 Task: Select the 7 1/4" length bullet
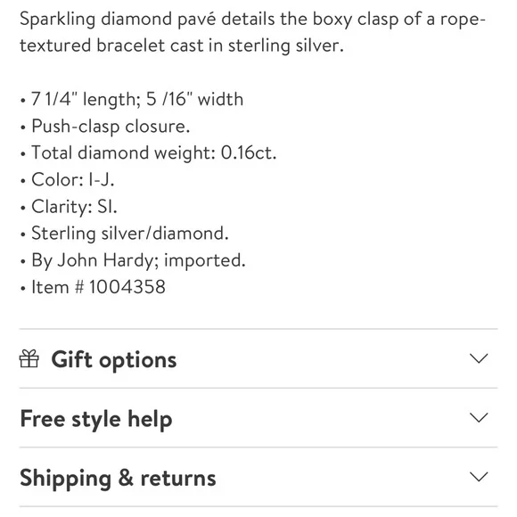pyautogui.click(x=132, y=99)
